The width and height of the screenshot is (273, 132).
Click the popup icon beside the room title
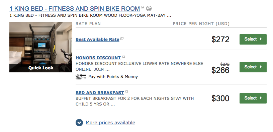coord(143,7)
